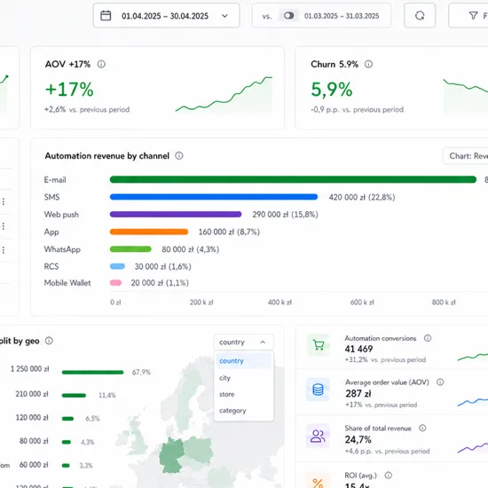The width and height of the screenshot is (488, 488).
Task: Click the shopping cart Automation conversions icon
Action: pos(318,345)
